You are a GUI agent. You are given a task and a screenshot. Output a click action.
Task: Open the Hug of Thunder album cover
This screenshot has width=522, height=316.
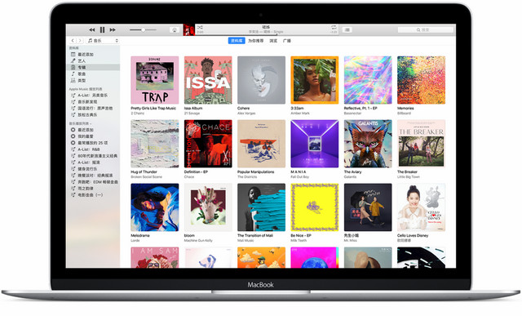point(155,144)
